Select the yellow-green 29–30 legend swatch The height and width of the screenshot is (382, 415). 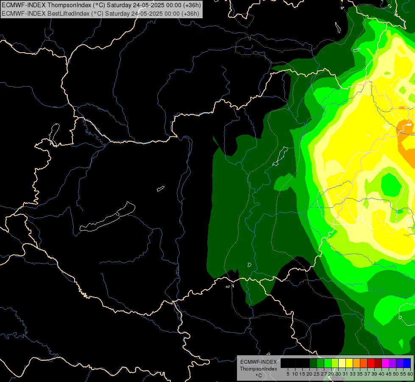coord(335,363)
